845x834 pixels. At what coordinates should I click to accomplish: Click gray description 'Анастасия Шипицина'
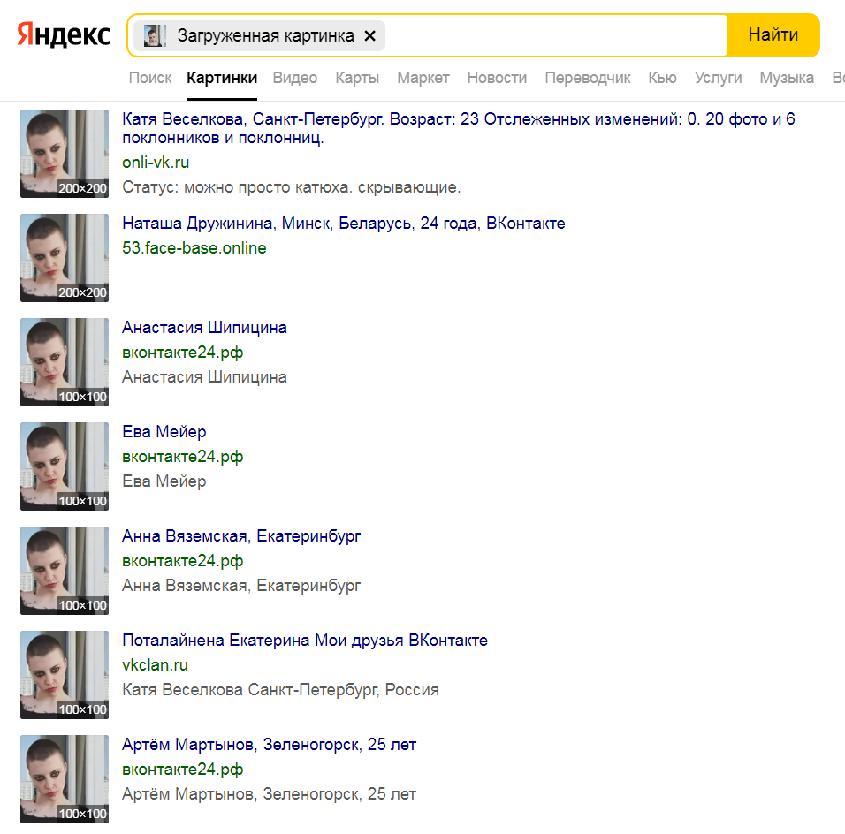tap(204, 376)
